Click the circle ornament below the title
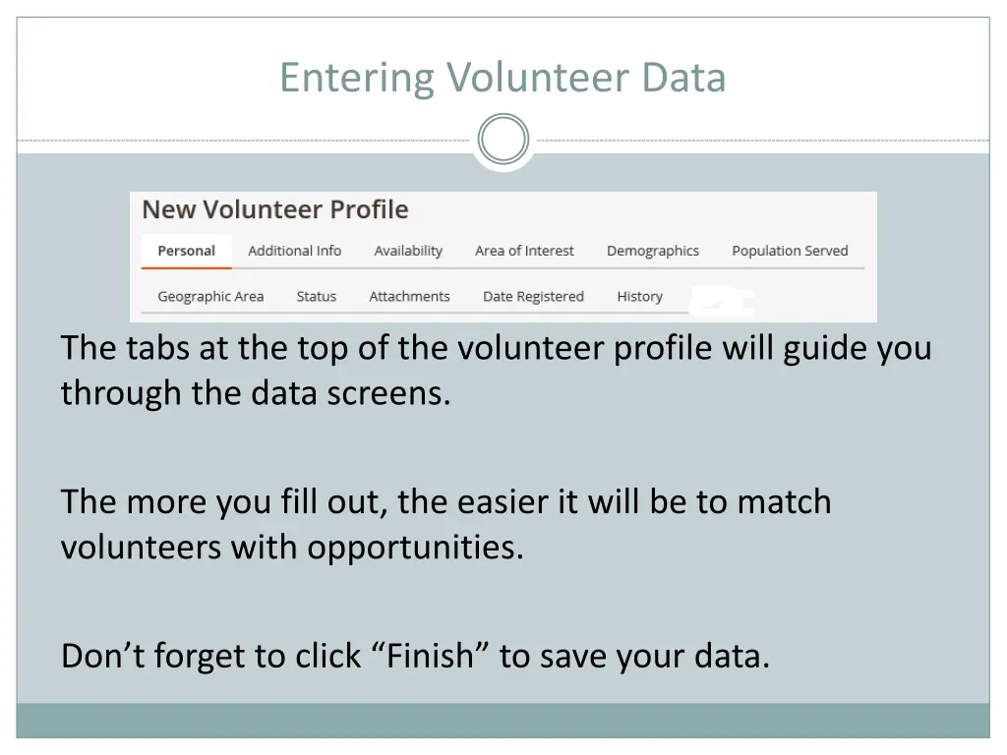This screenshot has height=755, width=1007. (x=503, y=140)
